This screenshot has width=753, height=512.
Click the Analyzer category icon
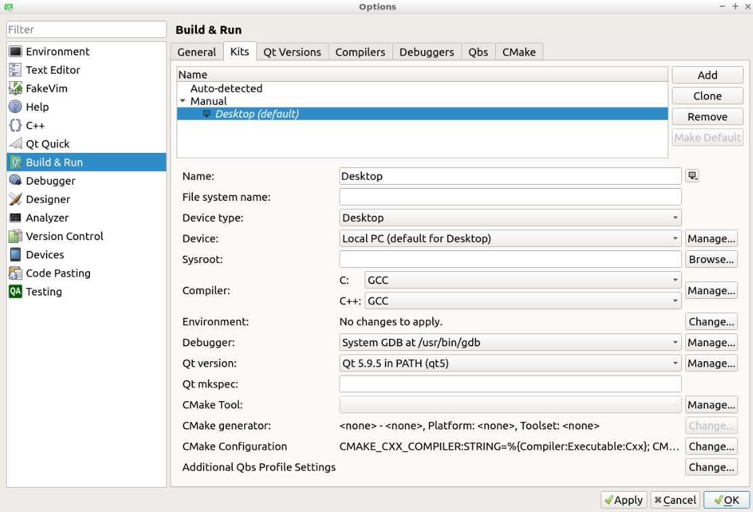click(x=16, y=218)
